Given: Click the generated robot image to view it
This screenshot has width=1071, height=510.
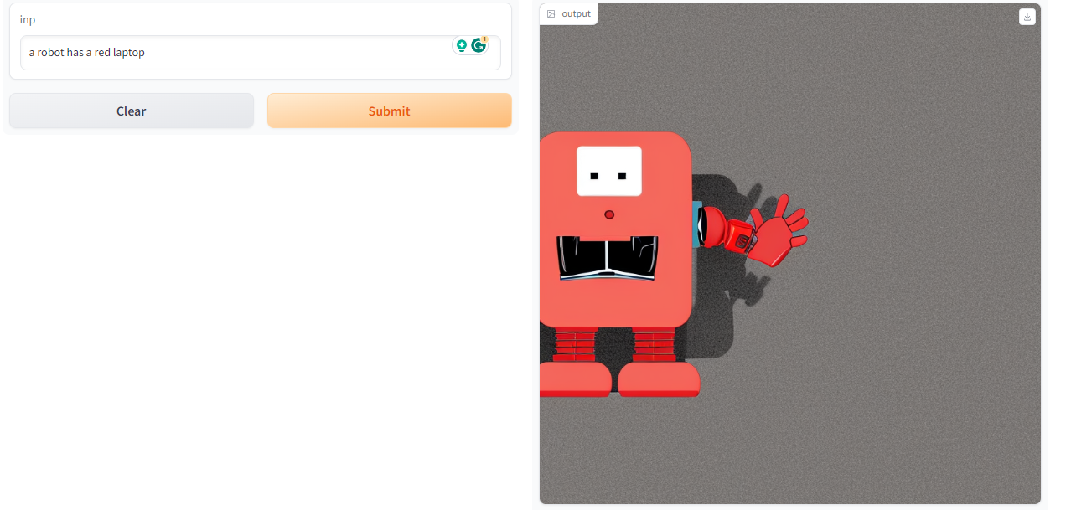Looking at the screenshot, I should [788, 251].
